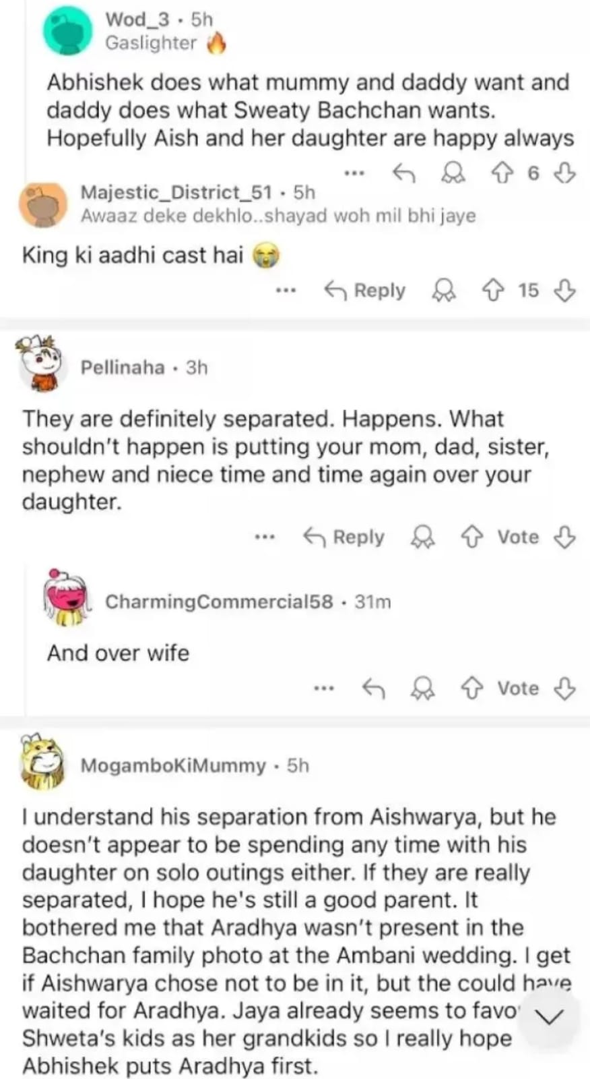590x1079 pixels.
Task: Reply to Majestic_District_51's comment
Action: (x=366, y=291)
